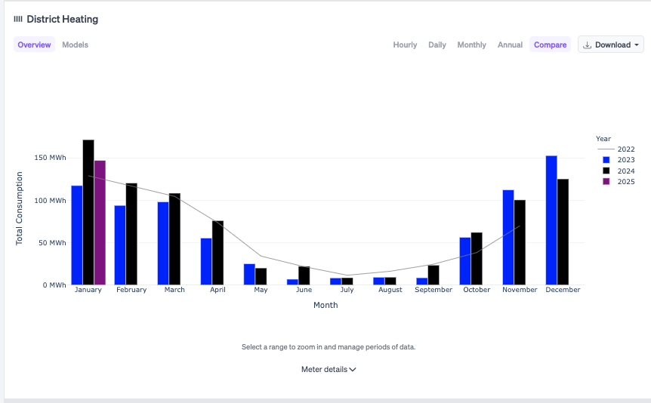Click the Meter details chevron icon
651x403 pixels.
pyautogui.click(x=353, y=370)
